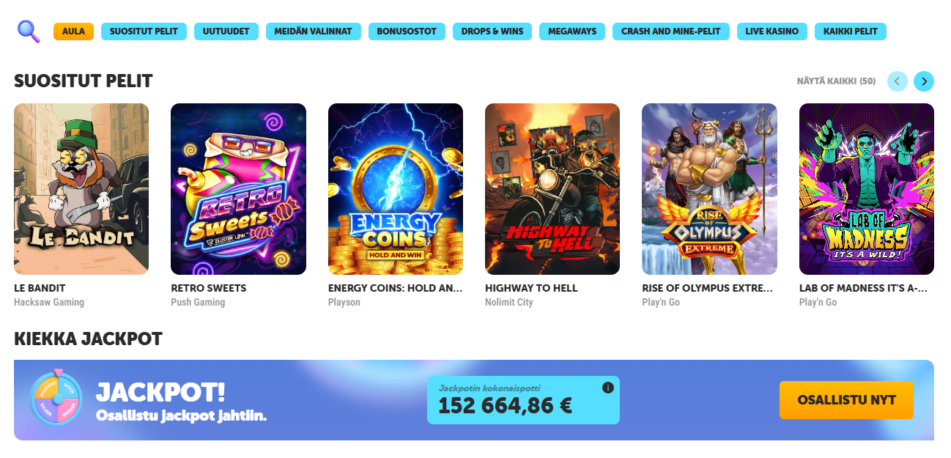
Task: Click the jackpot info icon
Action: (x=607, y=388)
